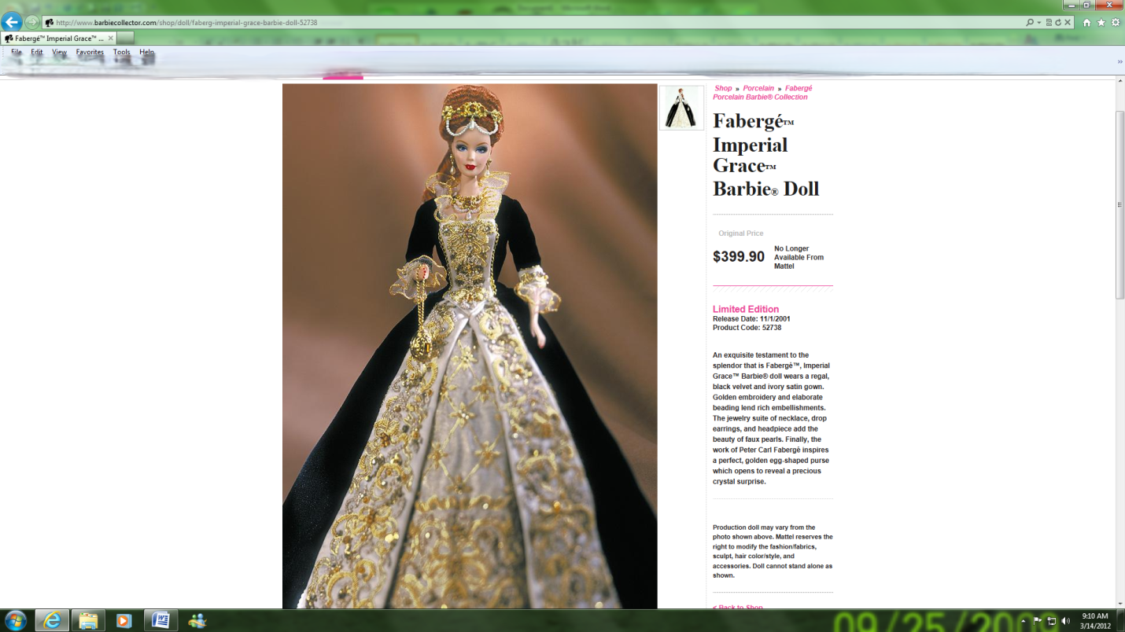
Task: Open the gear Tools settings icon
Action: coord(1115,23)
